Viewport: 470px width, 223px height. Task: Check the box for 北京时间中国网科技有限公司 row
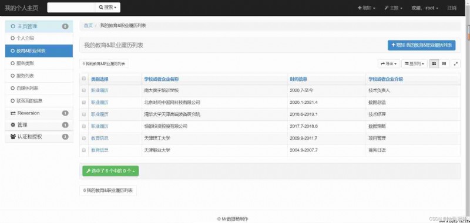coord(84,102)
